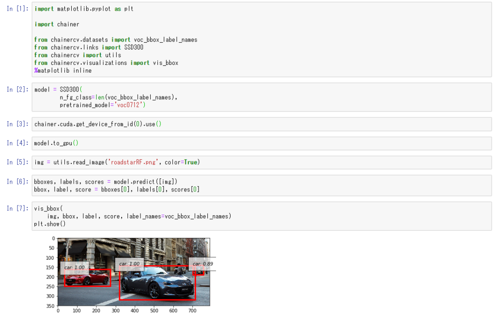Select the In [4] prompt label
This screenshot has height=316, width=496.
[x=17, y=143]
